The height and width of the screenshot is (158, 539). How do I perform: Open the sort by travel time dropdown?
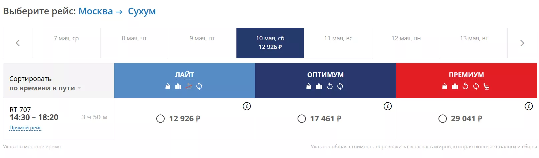click(x=45, y=88)
